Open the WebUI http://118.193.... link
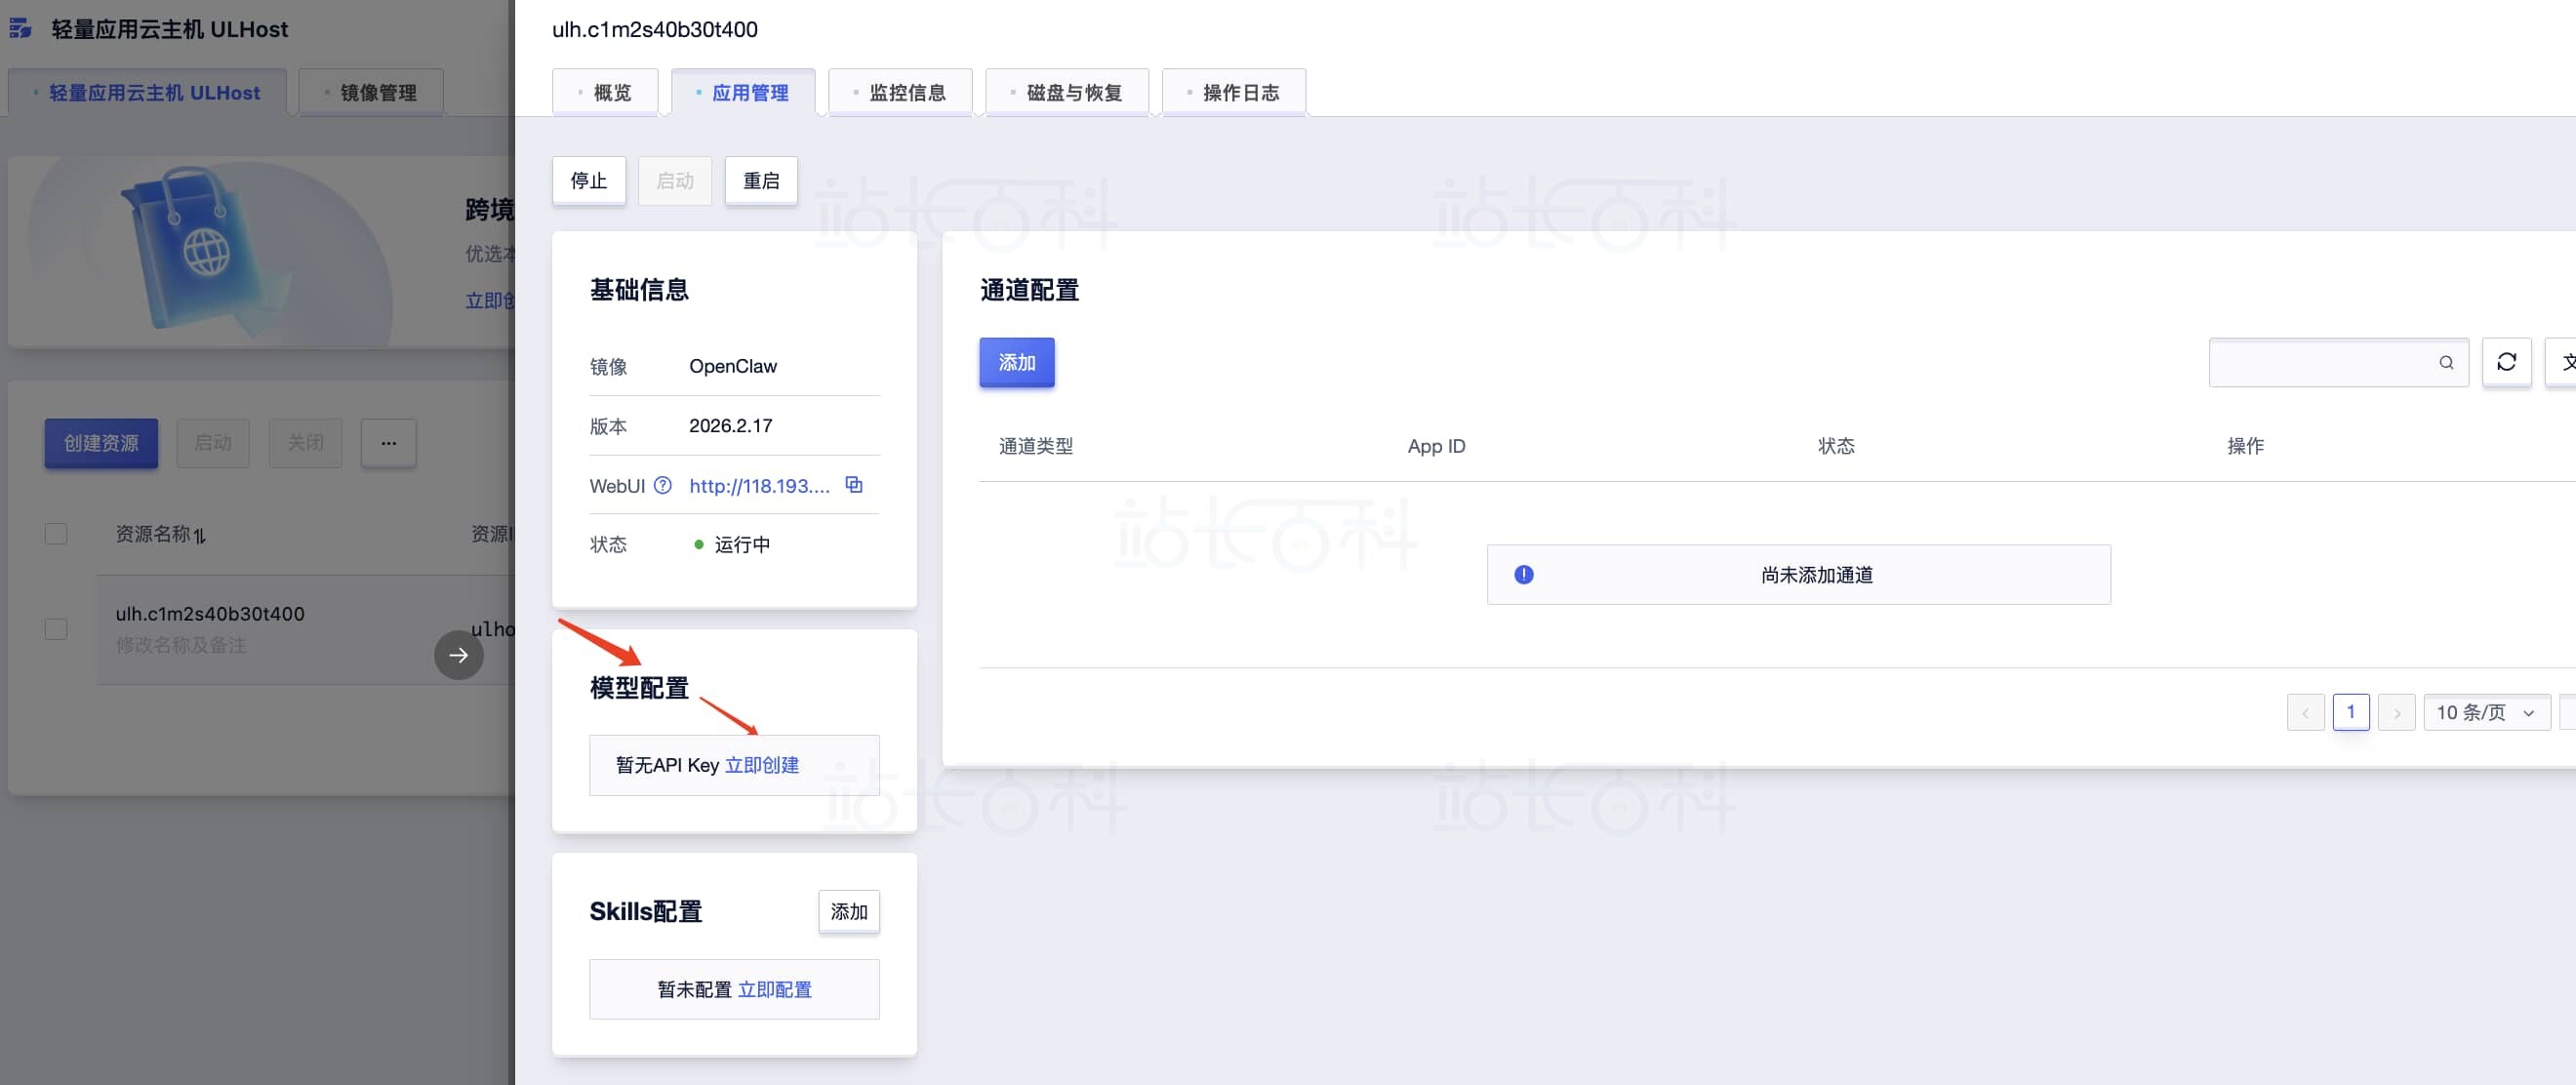The image size is (2576, 1085). pos(760,486)
